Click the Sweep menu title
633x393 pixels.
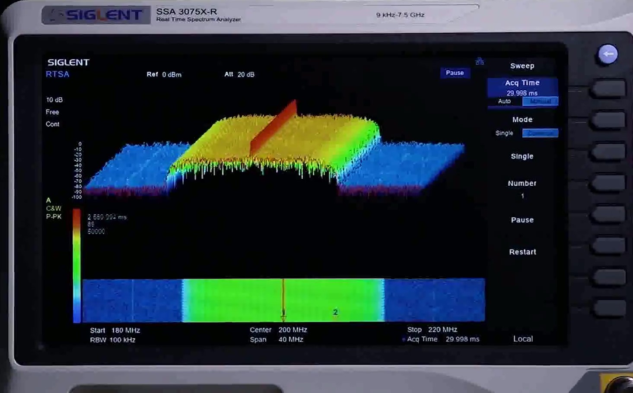pos(522,66)
